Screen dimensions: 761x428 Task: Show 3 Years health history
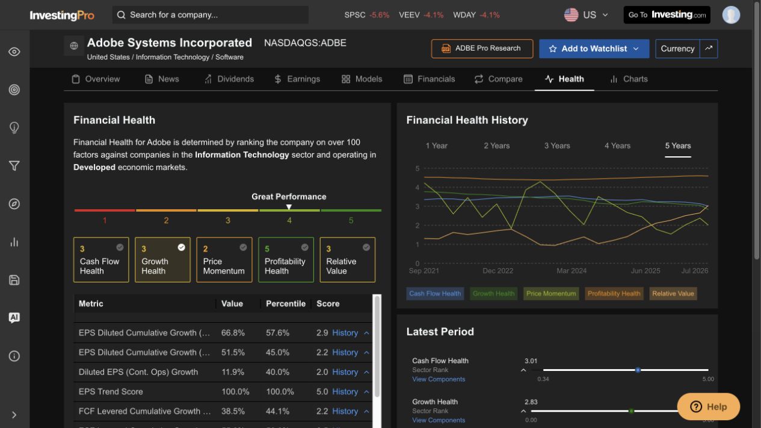click(557, 145)
